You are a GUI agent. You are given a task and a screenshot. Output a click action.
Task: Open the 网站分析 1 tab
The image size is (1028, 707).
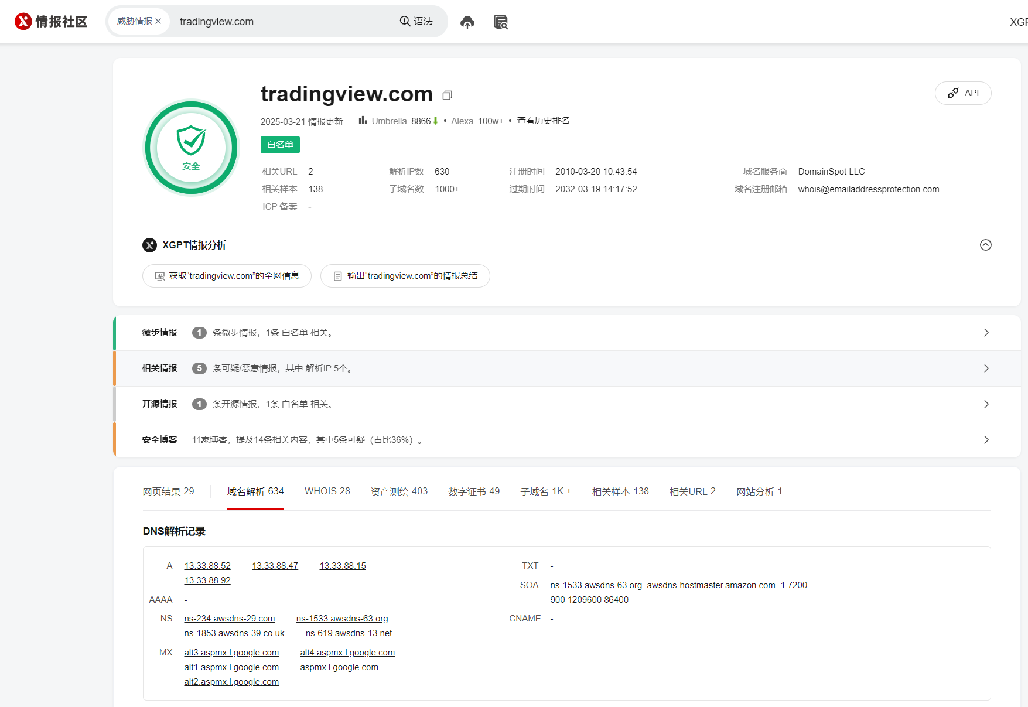(759, 491)
